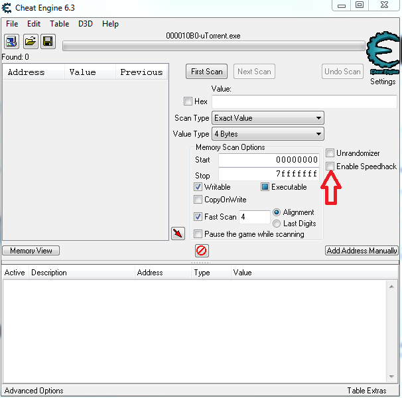Click the Fast Scan alignment value field

pos(255,217)
